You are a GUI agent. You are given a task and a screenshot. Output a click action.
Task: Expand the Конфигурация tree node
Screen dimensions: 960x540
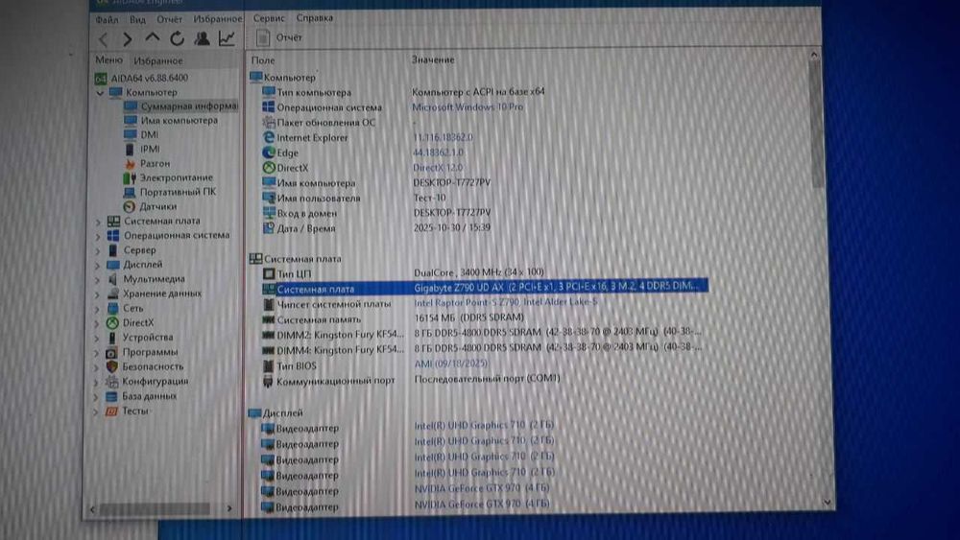[96, 383]
